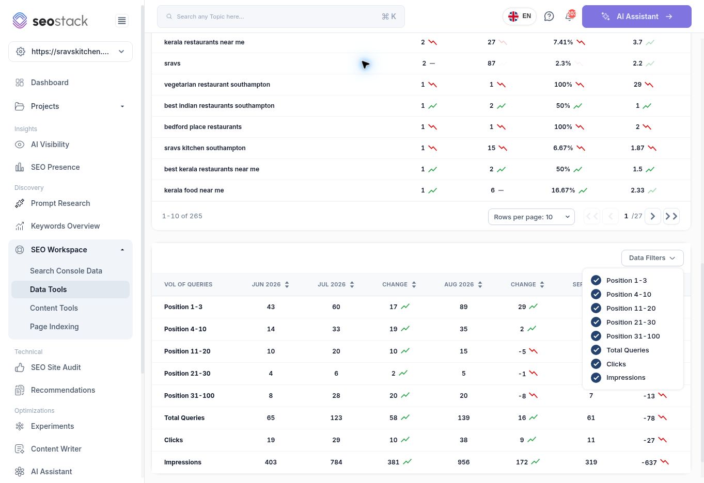The width and height of the screenshot is (704, 483).
Task: Click the Experiments atom icon
Action: pos(20,426)
